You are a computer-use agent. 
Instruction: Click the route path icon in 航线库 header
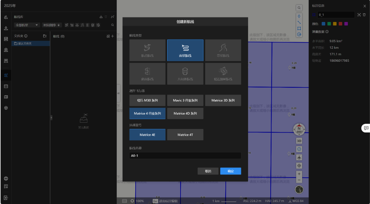113,17
